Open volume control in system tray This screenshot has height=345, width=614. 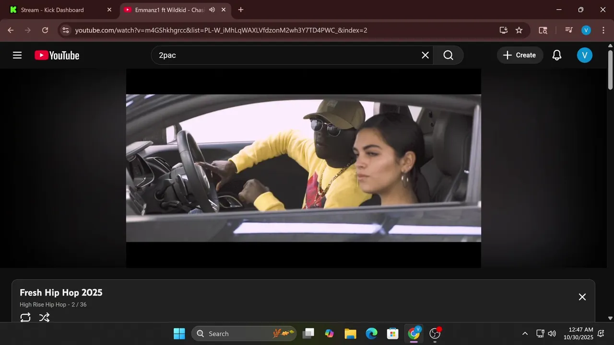pos(552,333)
